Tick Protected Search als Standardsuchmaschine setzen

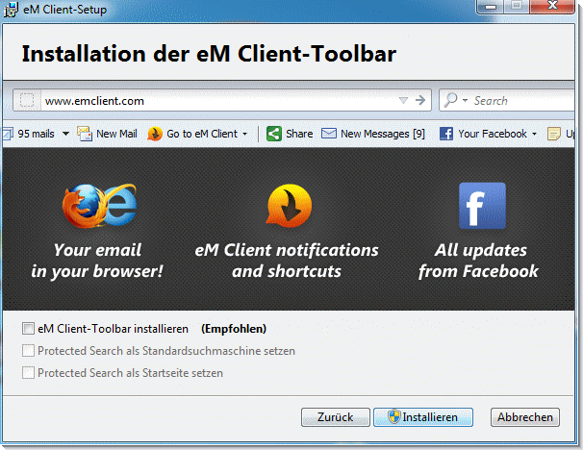tap(28, 350)
